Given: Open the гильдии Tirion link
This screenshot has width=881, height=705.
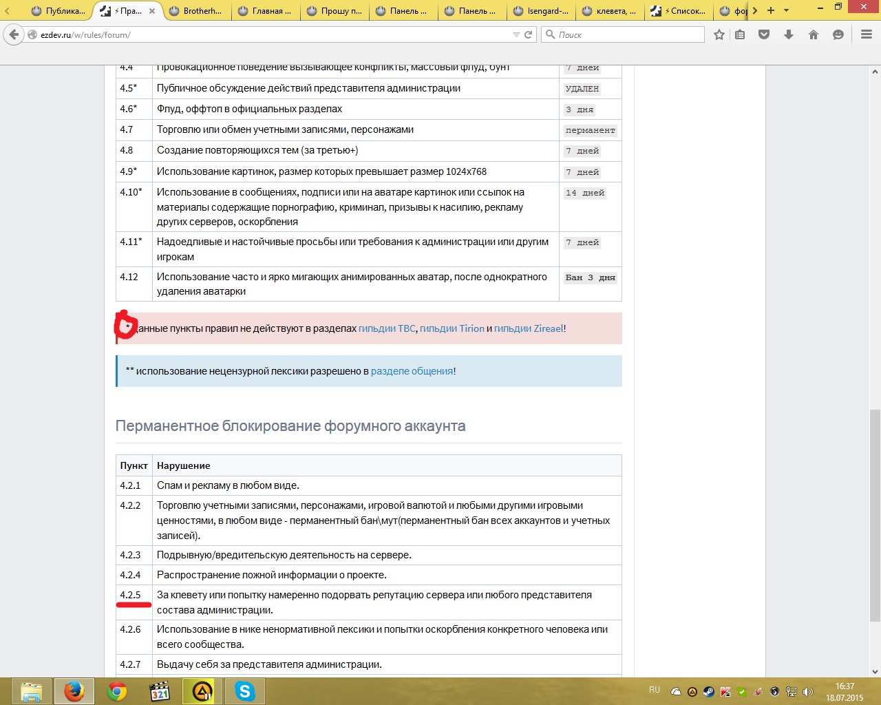Looking at the screenshot, I should (452, 328).
